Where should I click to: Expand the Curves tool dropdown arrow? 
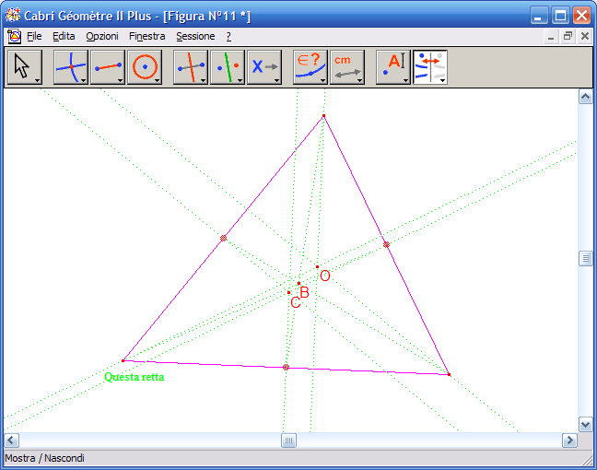pos(157,80)
